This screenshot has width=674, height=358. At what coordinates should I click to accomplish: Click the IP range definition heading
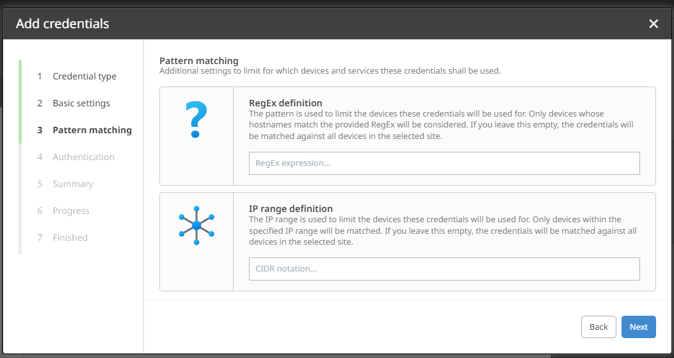pyautogui.click(x=291, y=208)
